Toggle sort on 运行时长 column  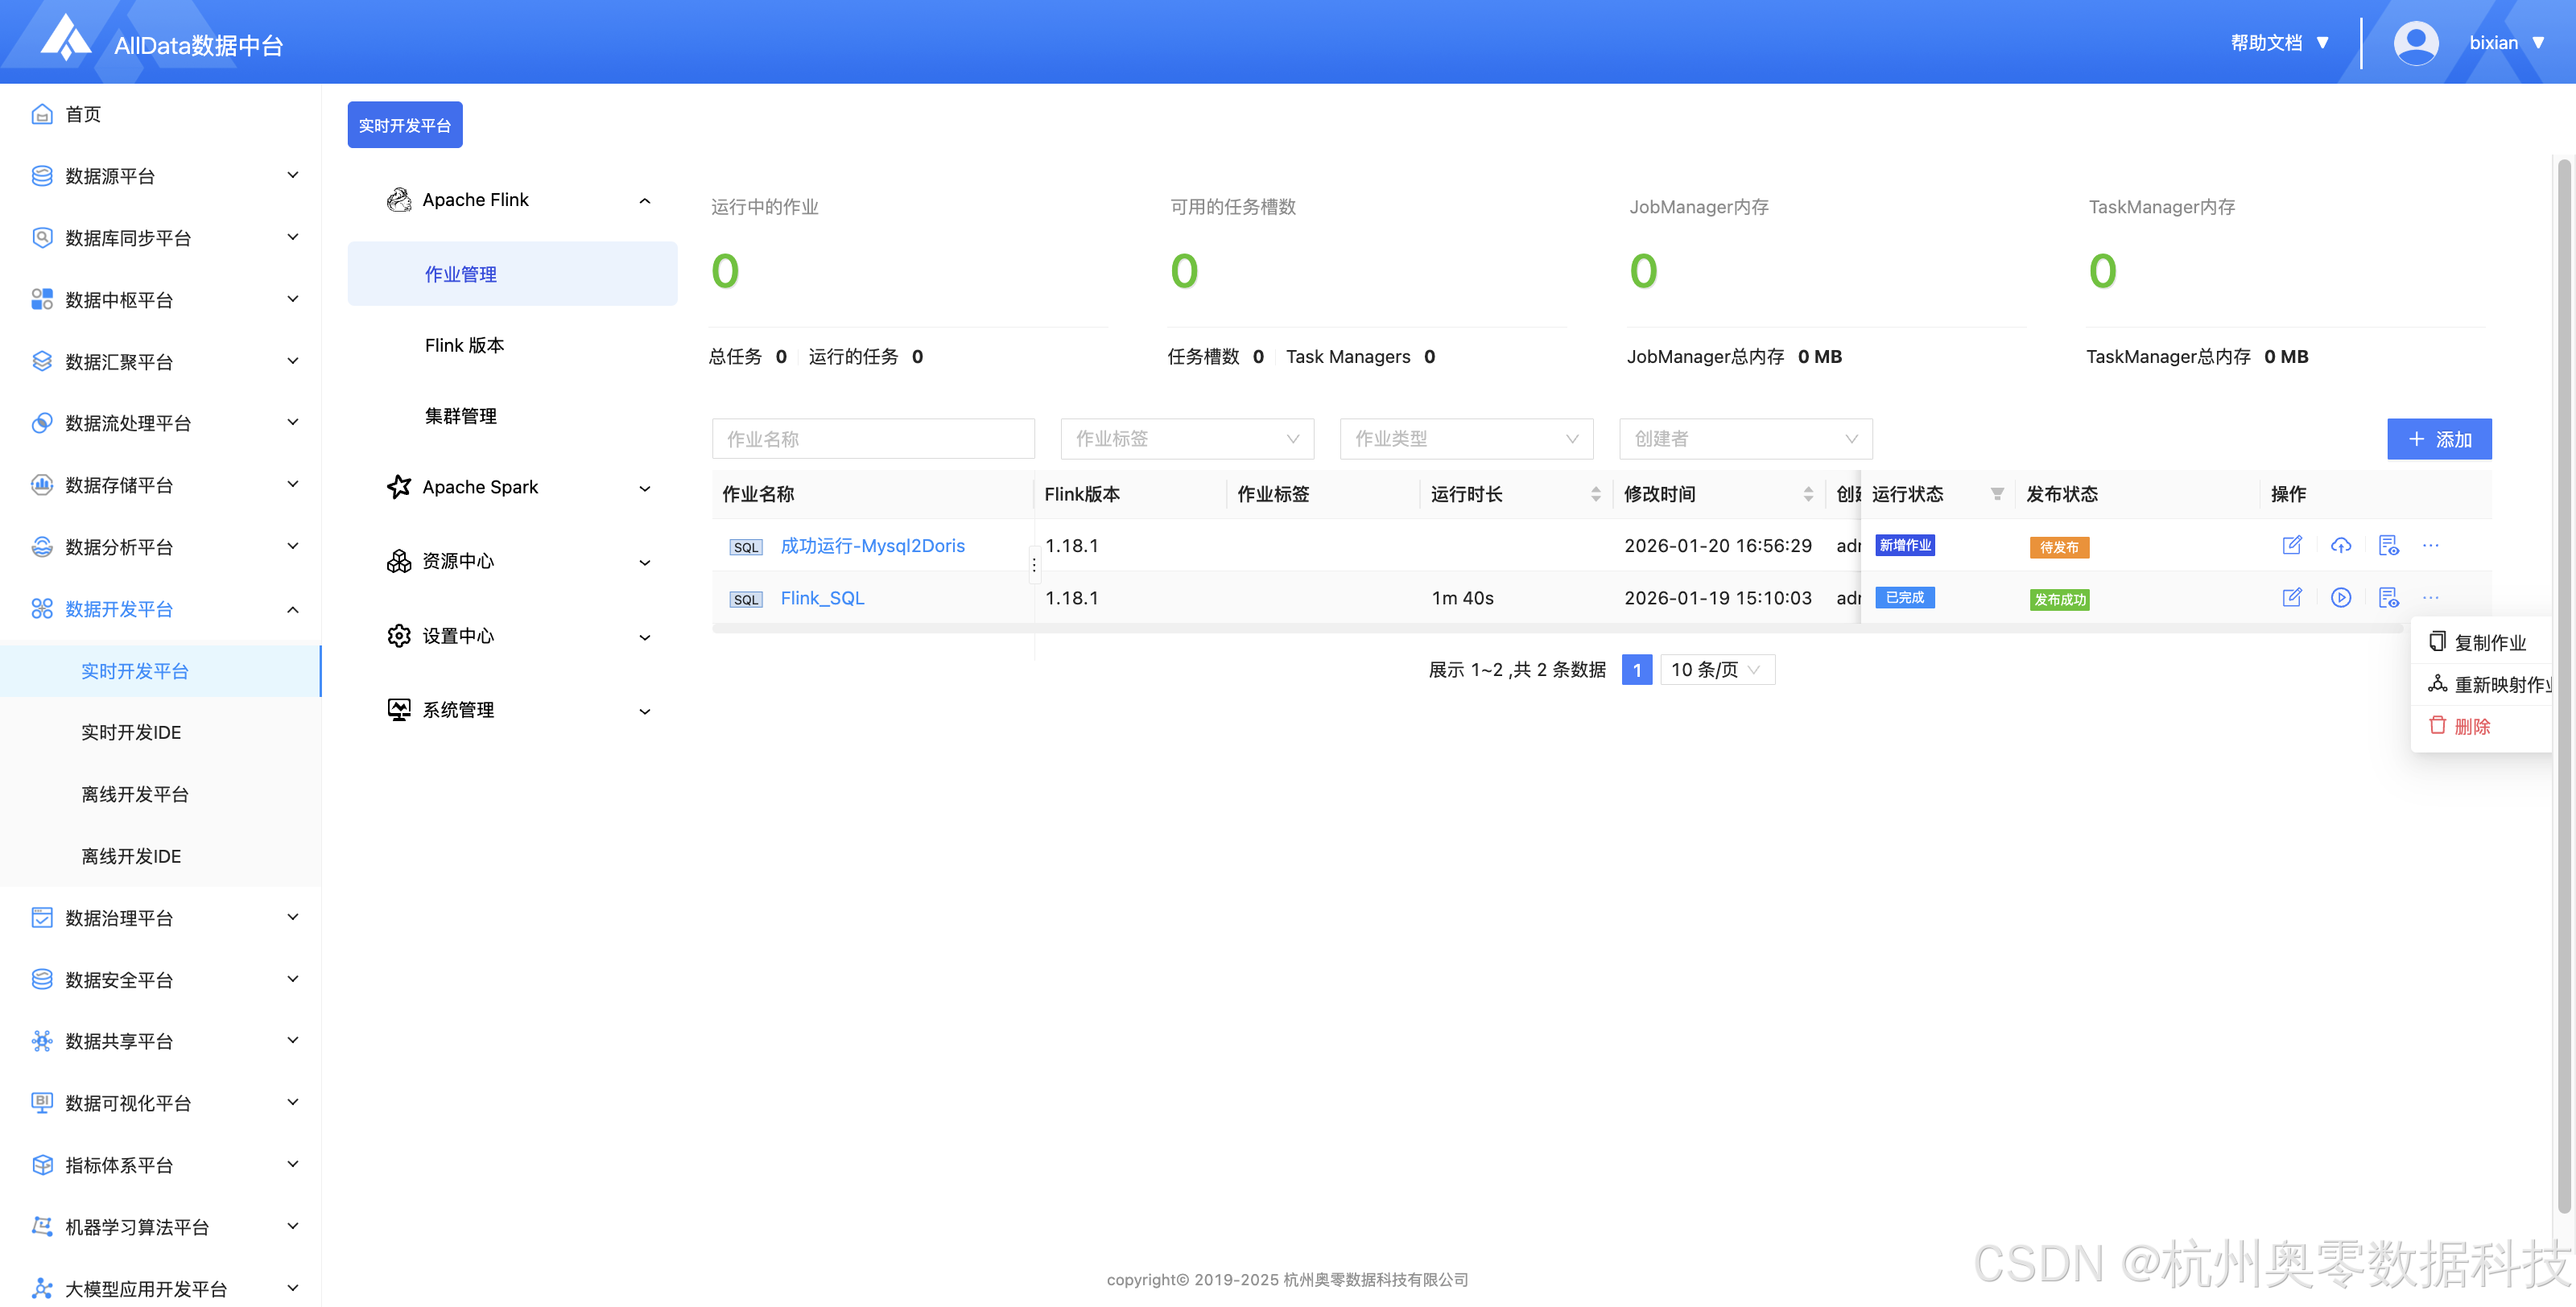pyautogui.click(x=1595, y=494)
